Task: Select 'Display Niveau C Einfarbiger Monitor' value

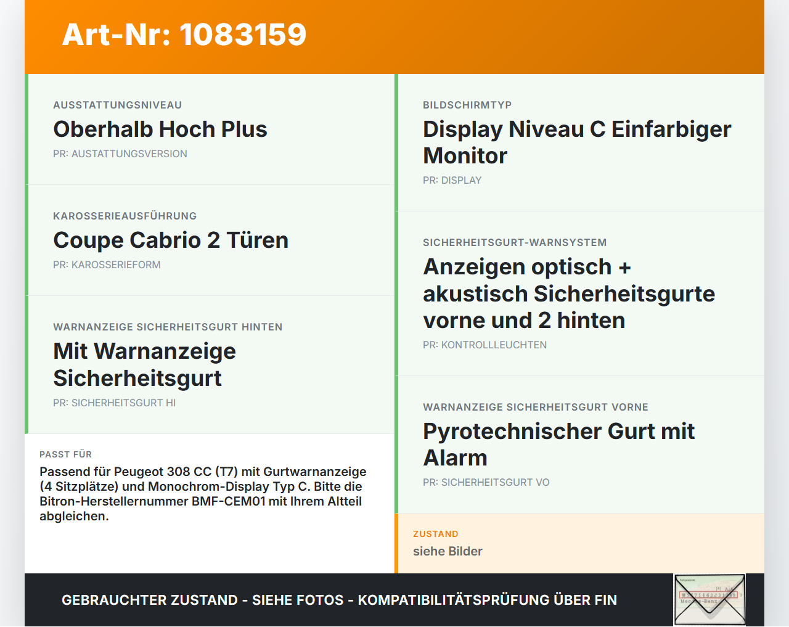Action: [x=577, y=142]
